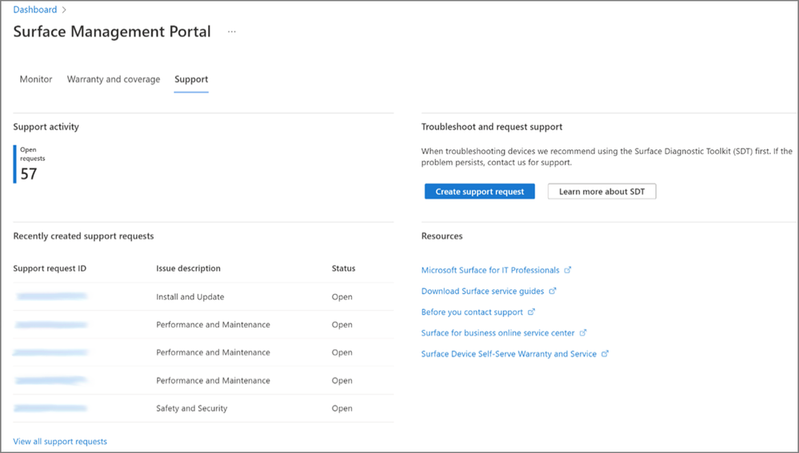799x453 pixels.
Task: Switch to the Monitor tab
Action: click(36, 79)
